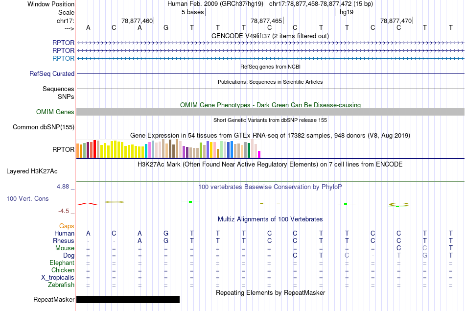Click the SNPs track label
465x311 pixels.
pos(66,97)
